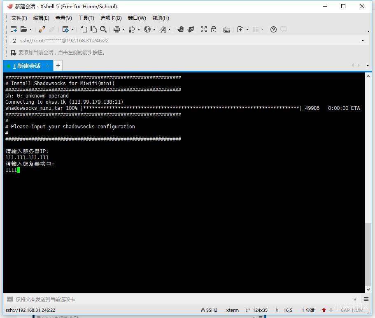
Task: Click the Lock screen padlock icon
Action: pyautogui.click(x=214, y=29)
